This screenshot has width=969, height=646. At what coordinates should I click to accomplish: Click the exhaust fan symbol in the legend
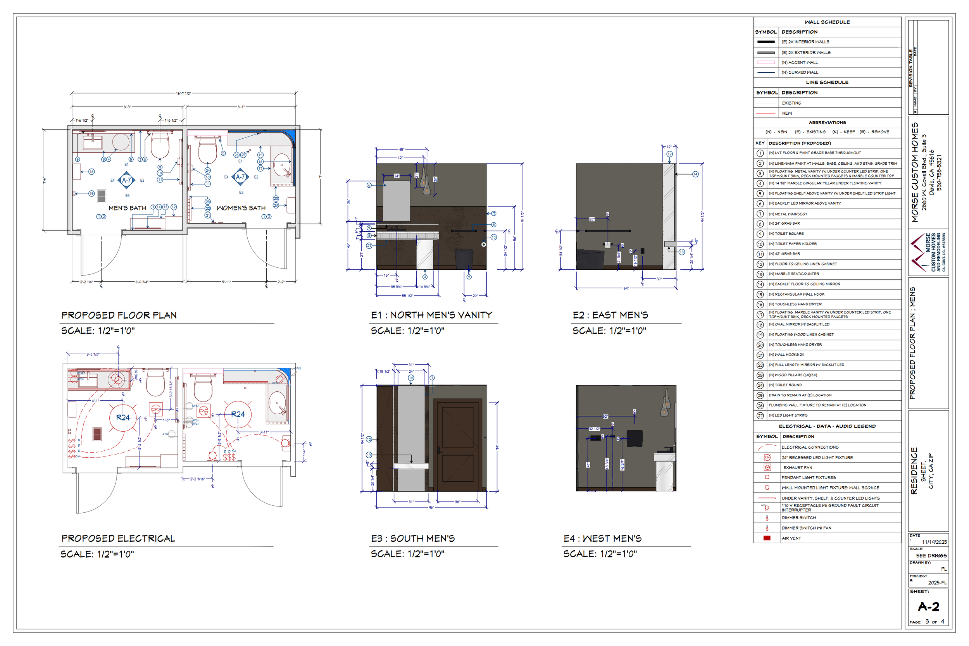point(767,467)
